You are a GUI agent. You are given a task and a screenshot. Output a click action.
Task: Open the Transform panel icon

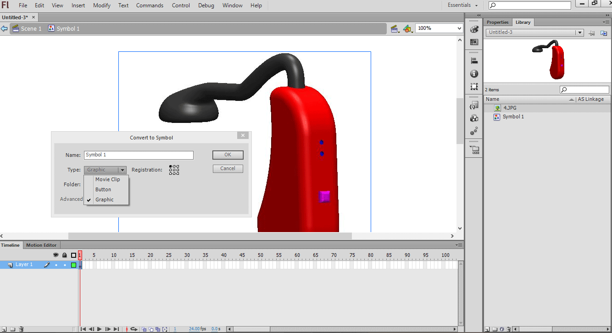474,87
